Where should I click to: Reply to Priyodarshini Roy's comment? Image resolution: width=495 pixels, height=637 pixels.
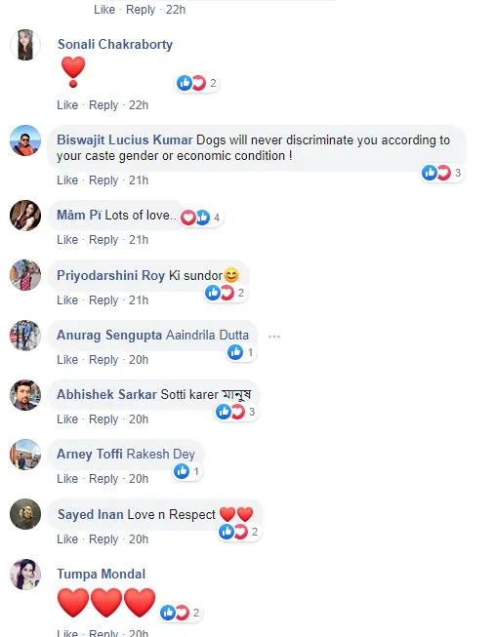click(103, 300)
